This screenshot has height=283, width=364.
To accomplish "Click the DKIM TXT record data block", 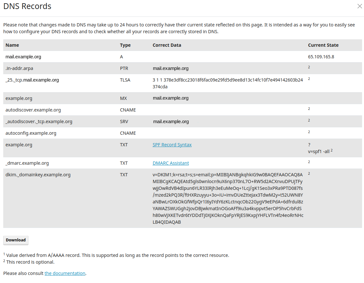I will coord(228,198).
